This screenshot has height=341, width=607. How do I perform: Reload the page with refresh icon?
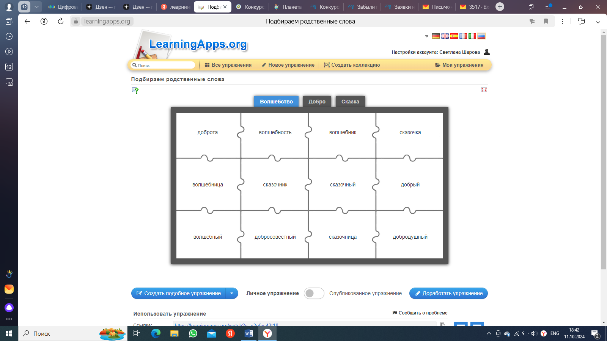[x=61, y=21]
